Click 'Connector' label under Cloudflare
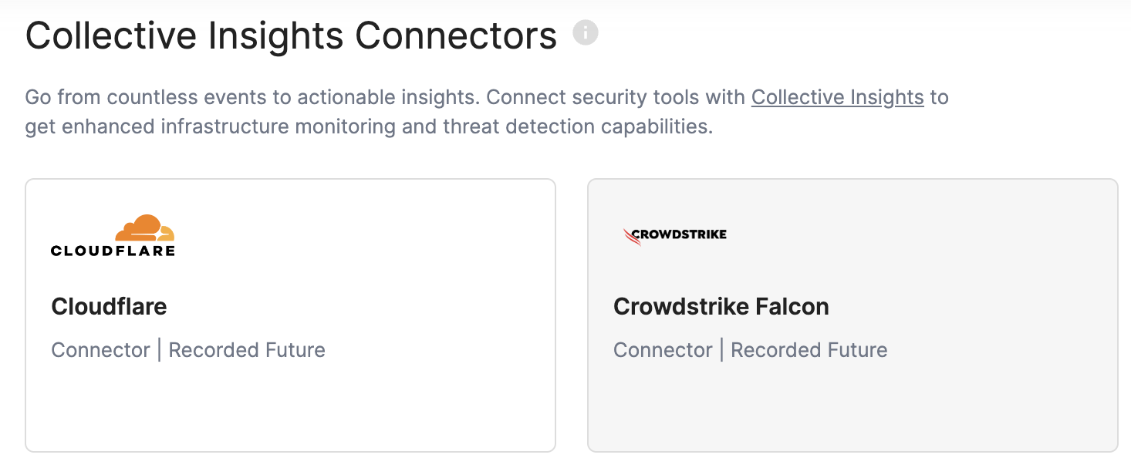The width and height of the screenshot is (1131, 475). 100,350
